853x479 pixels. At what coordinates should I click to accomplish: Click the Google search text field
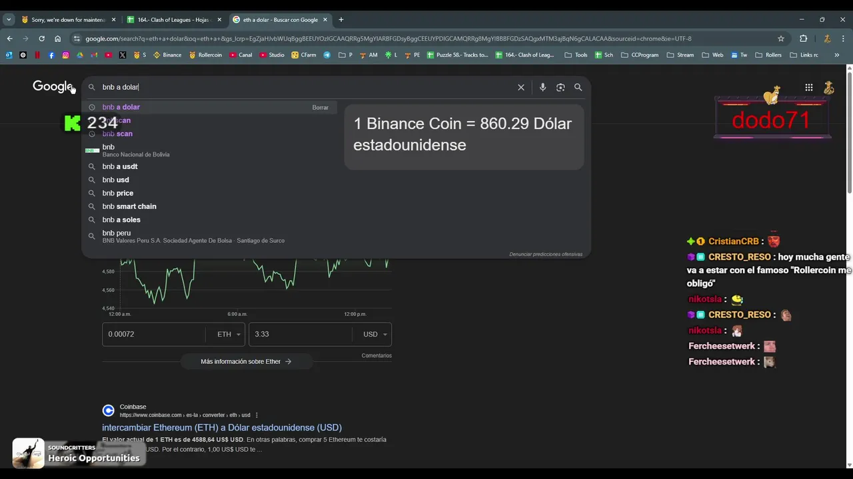[x=307, y=87]
